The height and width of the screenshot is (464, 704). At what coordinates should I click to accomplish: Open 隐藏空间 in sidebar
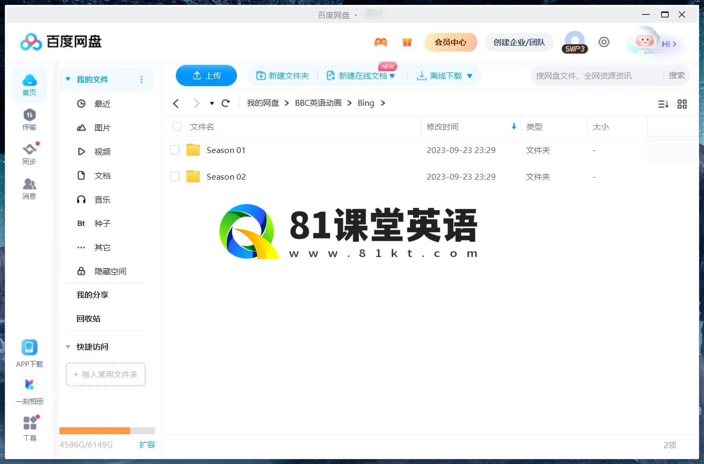coord(111,271)
